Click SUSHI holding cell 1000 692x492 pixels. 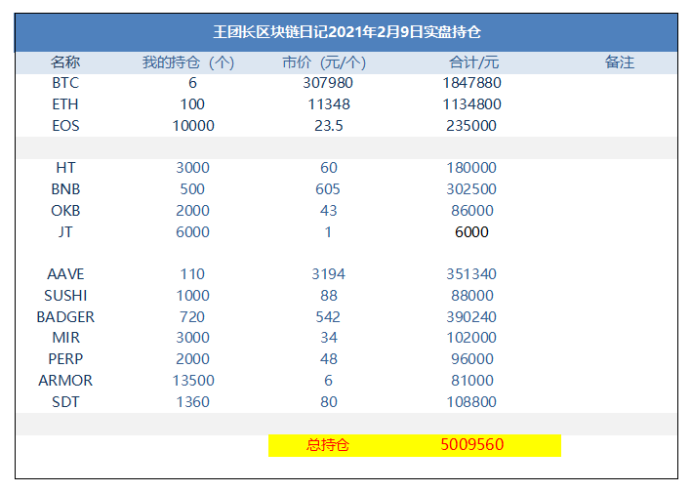coord(193,296)
